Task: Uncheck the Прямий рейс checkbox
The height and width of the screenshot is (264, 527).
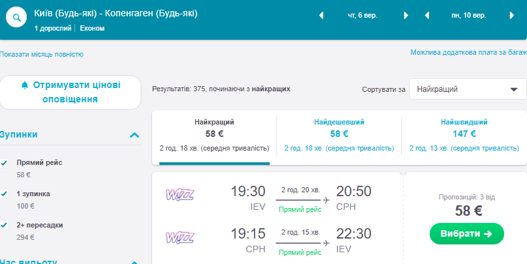Action: coord(5,162)
